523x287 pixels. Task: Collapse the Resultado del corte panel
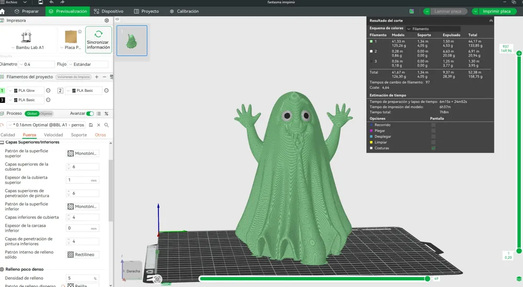click(x=491, y=21)
